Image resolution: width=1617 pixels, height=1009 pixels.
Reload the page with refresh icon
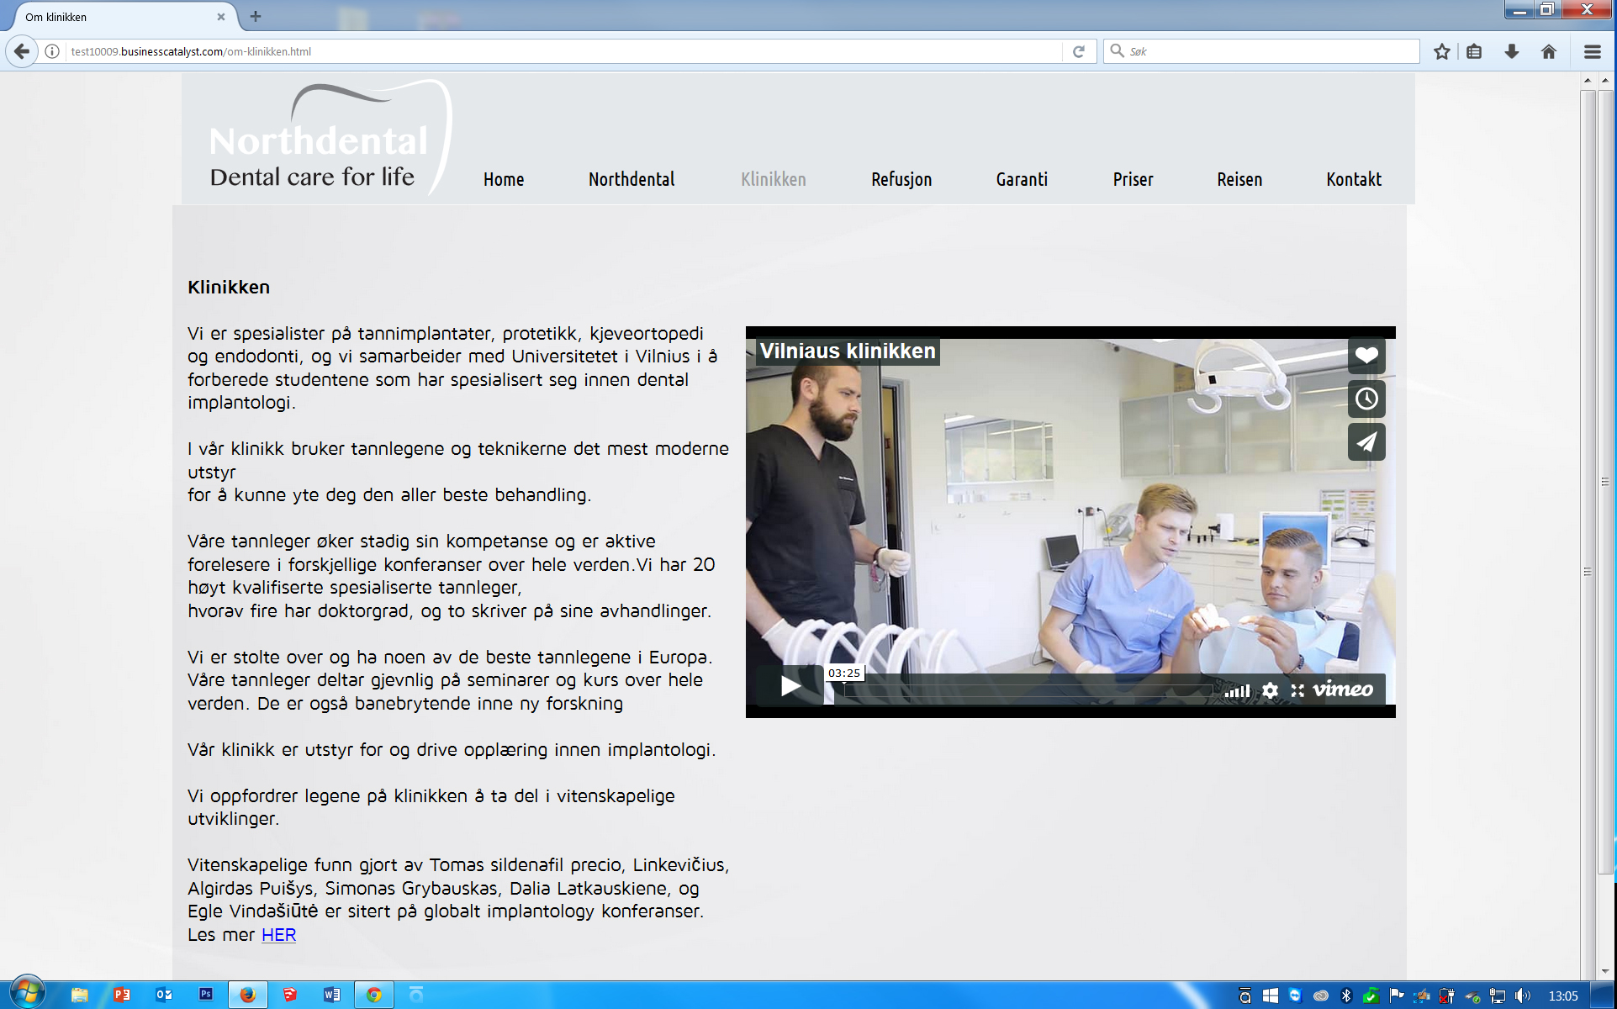[1079, 51]
